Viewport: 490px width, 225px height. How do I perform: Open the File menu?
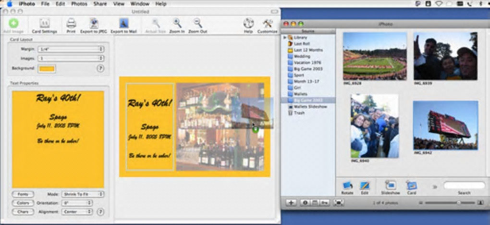pos(45,4)
